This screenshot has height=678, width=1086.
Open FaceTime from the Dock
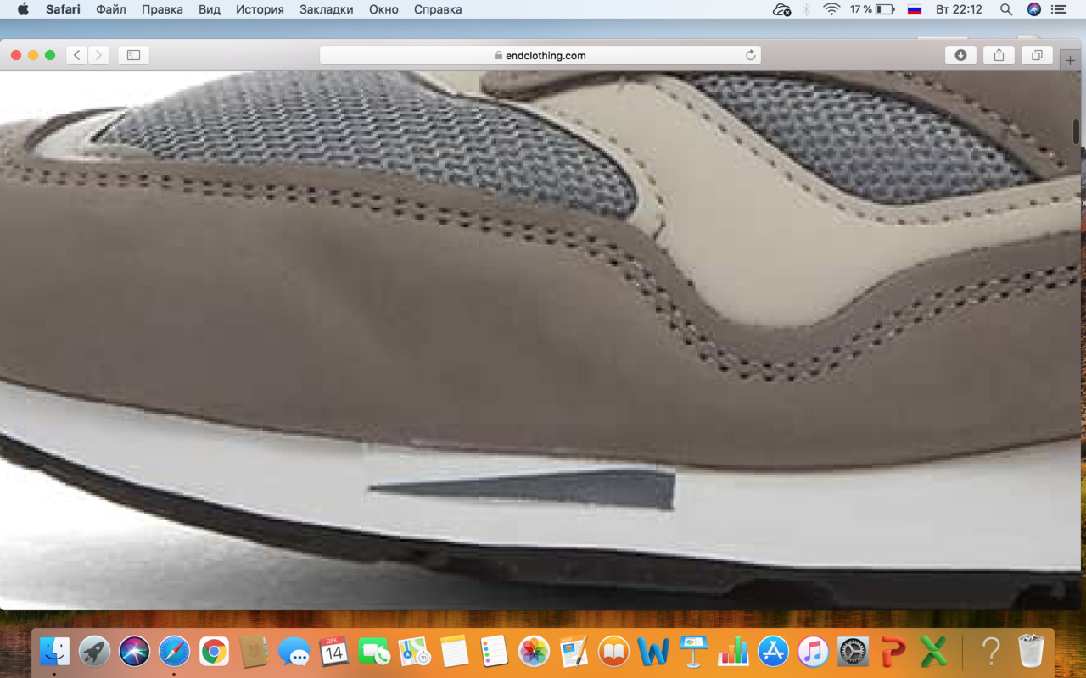coord(373,651)
